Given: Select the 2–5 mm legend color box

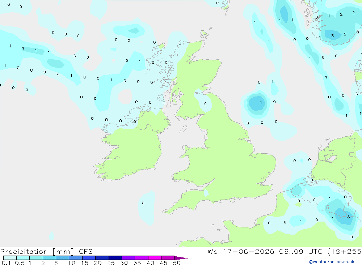Looking at the screenshot, I should pos(49,258).
